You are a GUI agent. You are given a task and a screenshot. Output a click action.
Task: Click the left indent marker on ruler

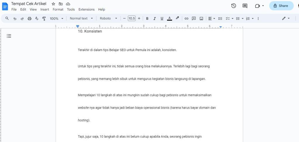tap(78, 27)
